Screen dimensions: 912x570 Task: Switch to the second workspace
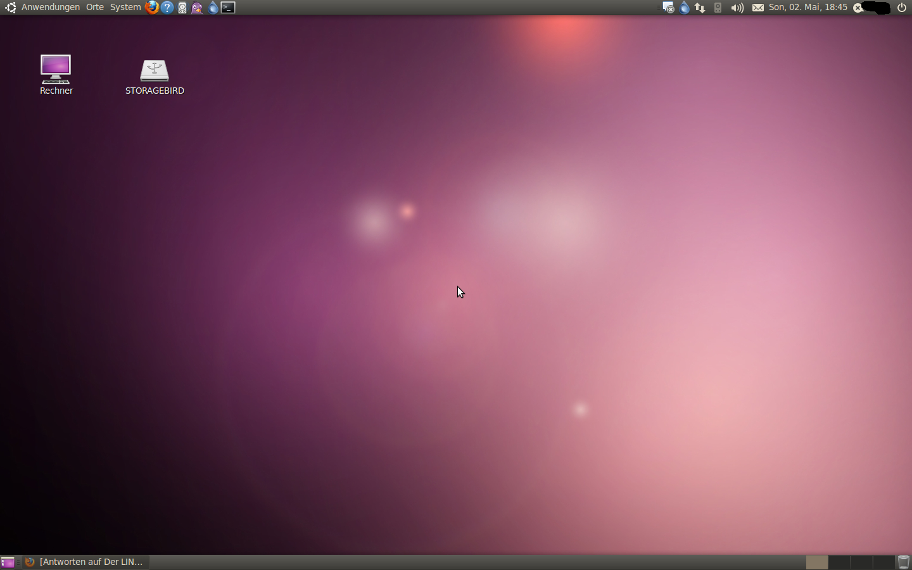coord(839,562)
